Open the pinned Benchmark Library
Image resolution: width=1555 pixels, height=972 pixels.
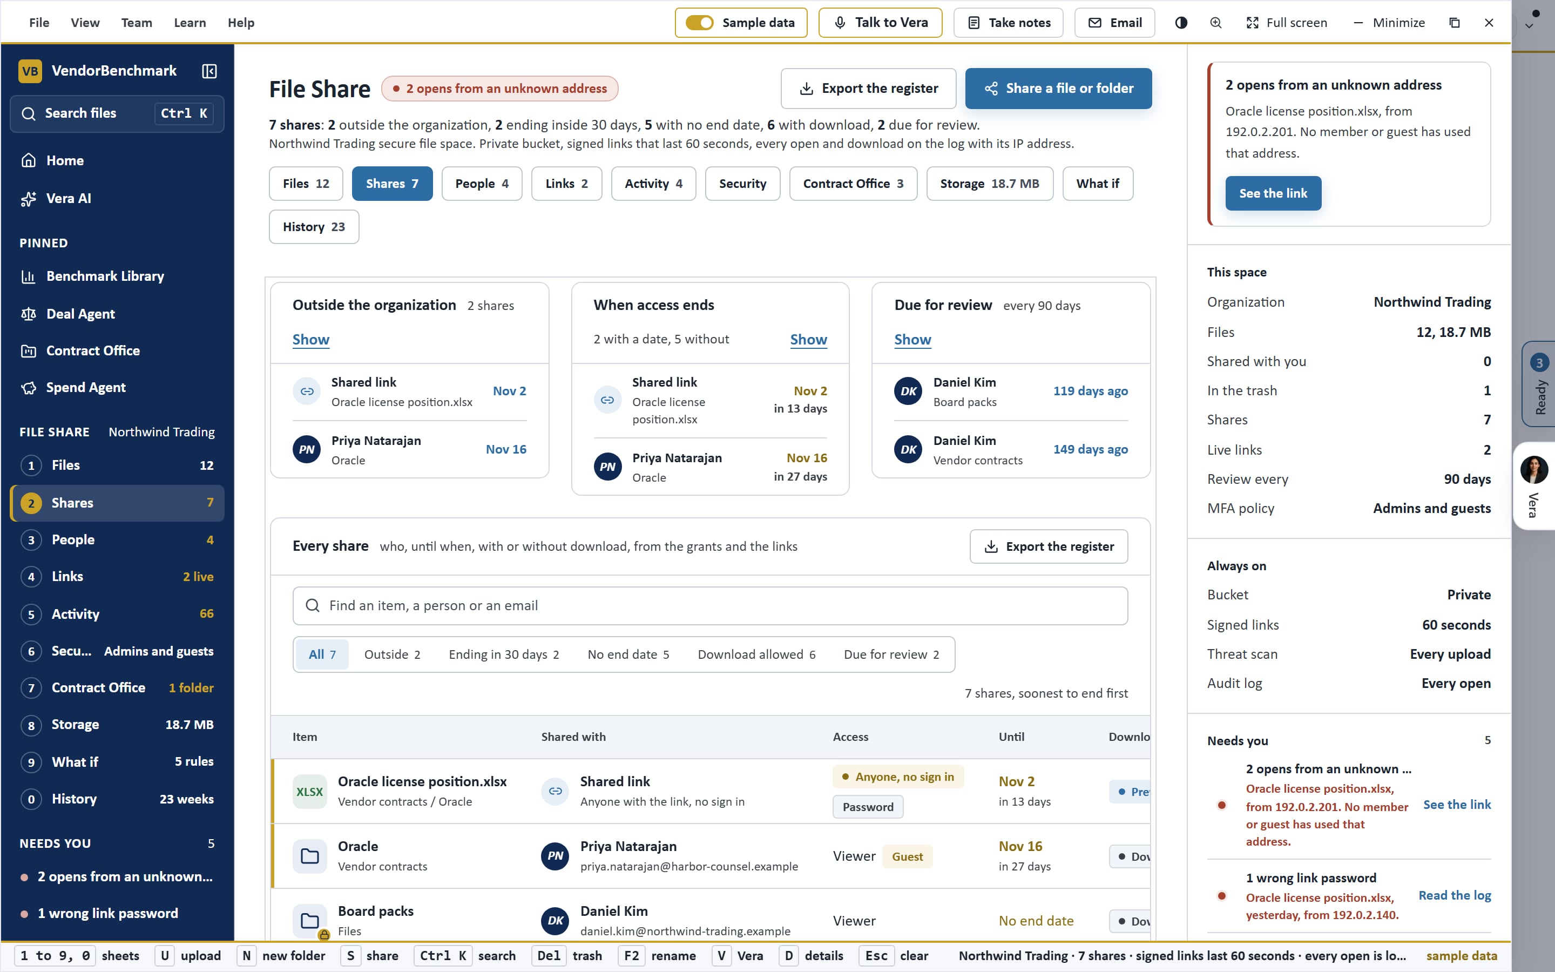(117, 276)
